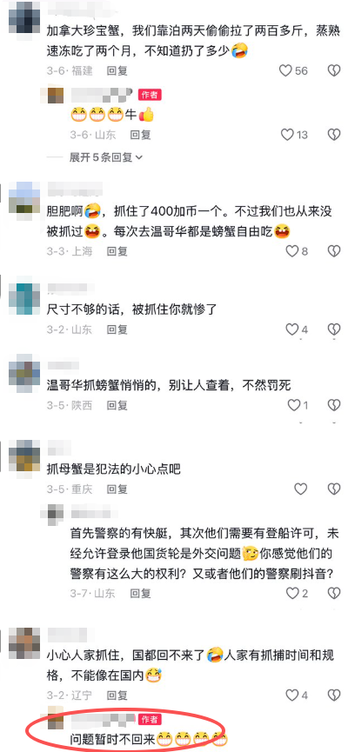Screen dimensions: 348x752
Task: Reply to the 3-6 福建 comment
Action: (117, 71)
